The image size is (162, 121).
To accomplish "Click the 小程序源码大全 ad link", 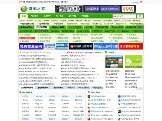I will pos(27,24).
